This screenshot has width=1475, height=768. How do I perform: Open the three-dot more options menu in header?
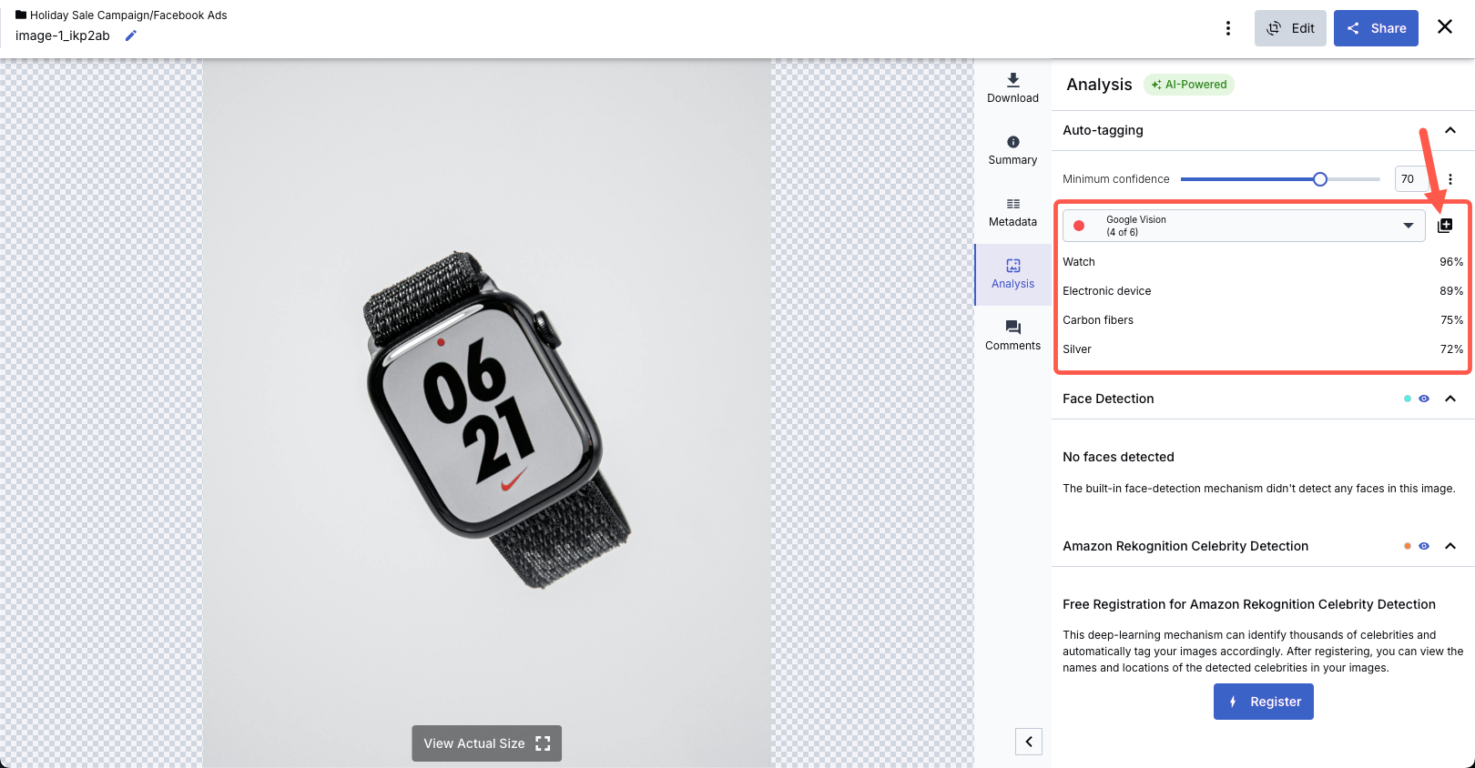1228,28
